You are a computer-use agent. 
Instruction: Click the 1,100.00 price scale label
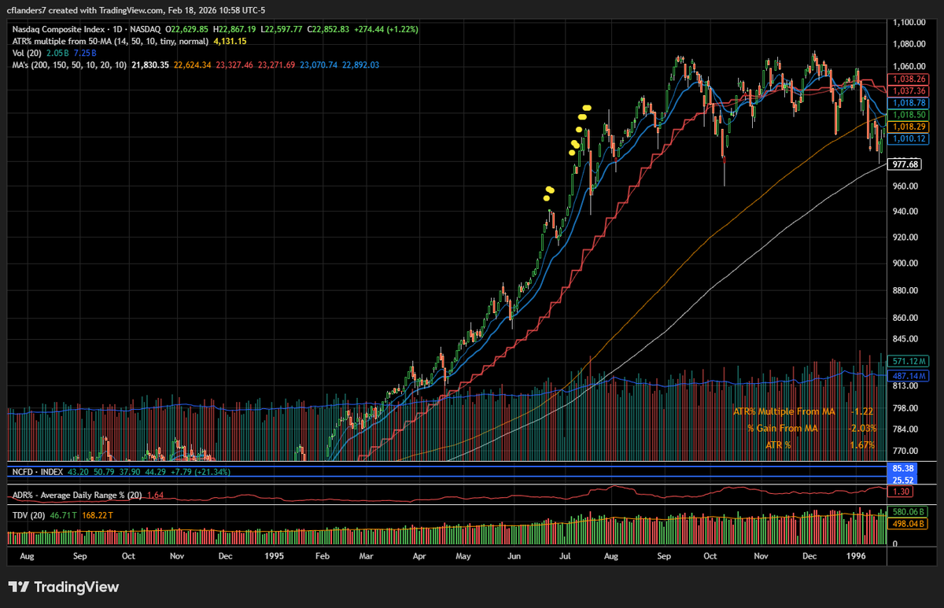click(908, 23)
